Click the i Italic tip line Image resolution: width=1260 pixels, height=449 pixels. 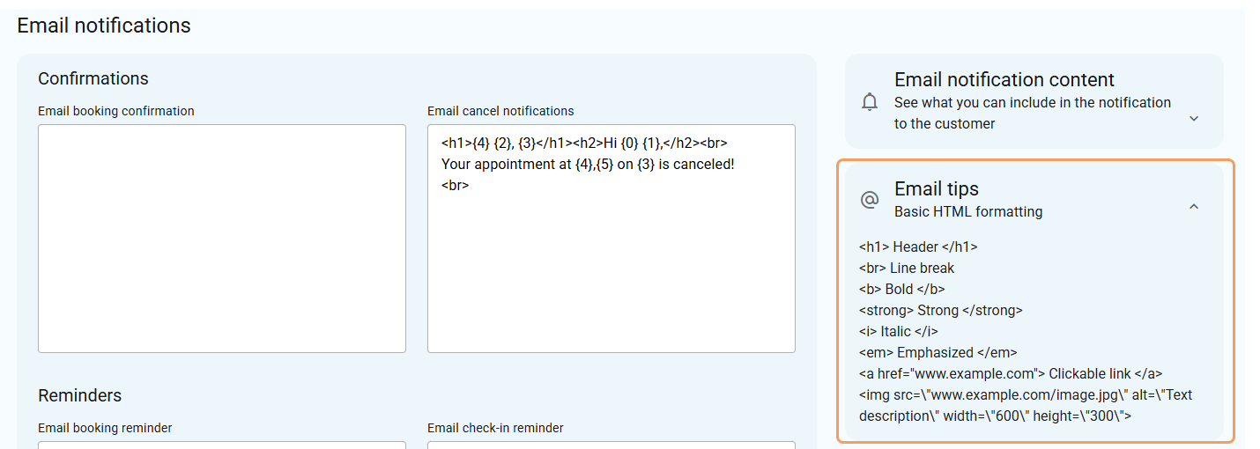pos(899,331)
